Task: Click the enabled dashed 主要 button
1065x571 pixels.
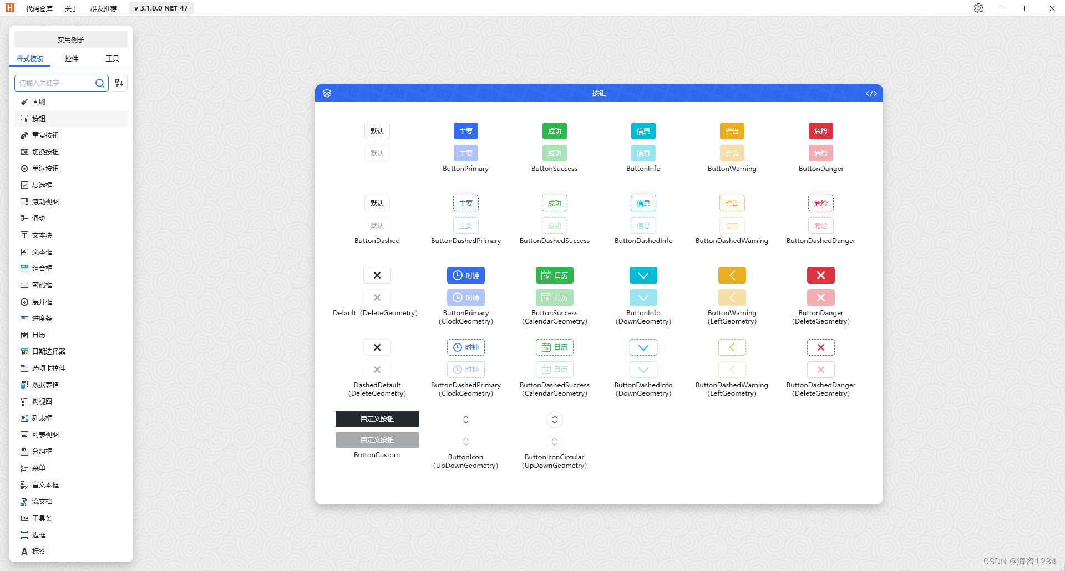Action: click(466, 203)
